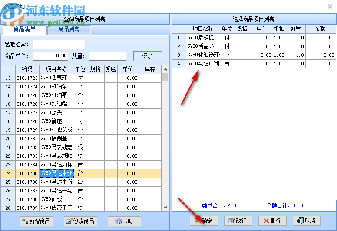Click the 数量合计: 4.0 total label

tap(219, 206)
